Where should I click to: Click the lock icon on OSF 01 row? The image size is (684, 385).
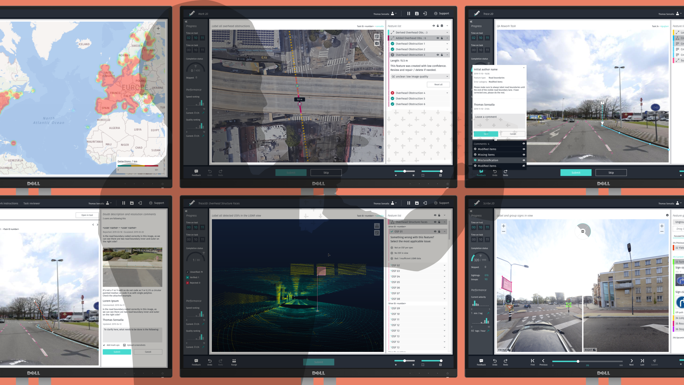coord(439,231)
